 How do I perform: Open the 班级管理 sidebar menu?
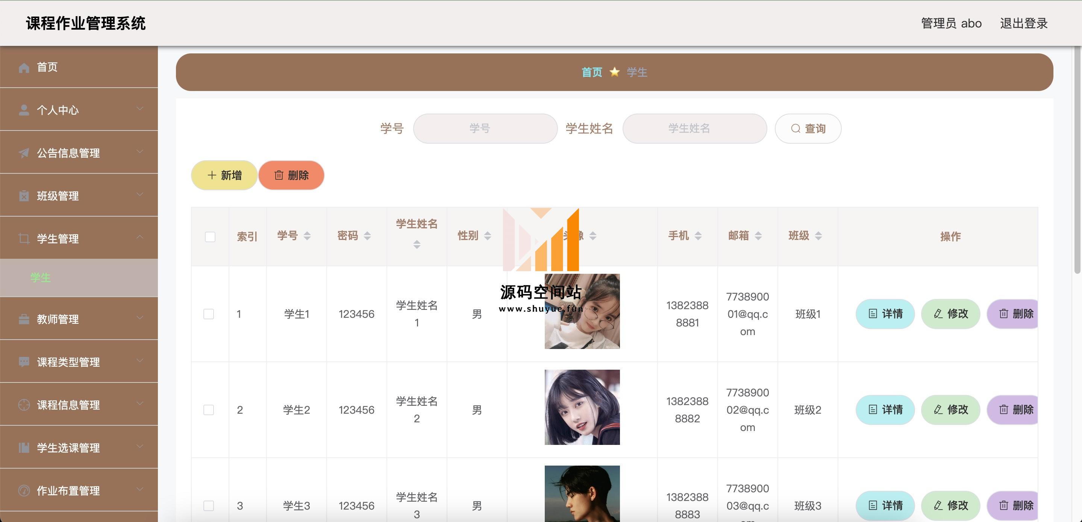(79, 196)
